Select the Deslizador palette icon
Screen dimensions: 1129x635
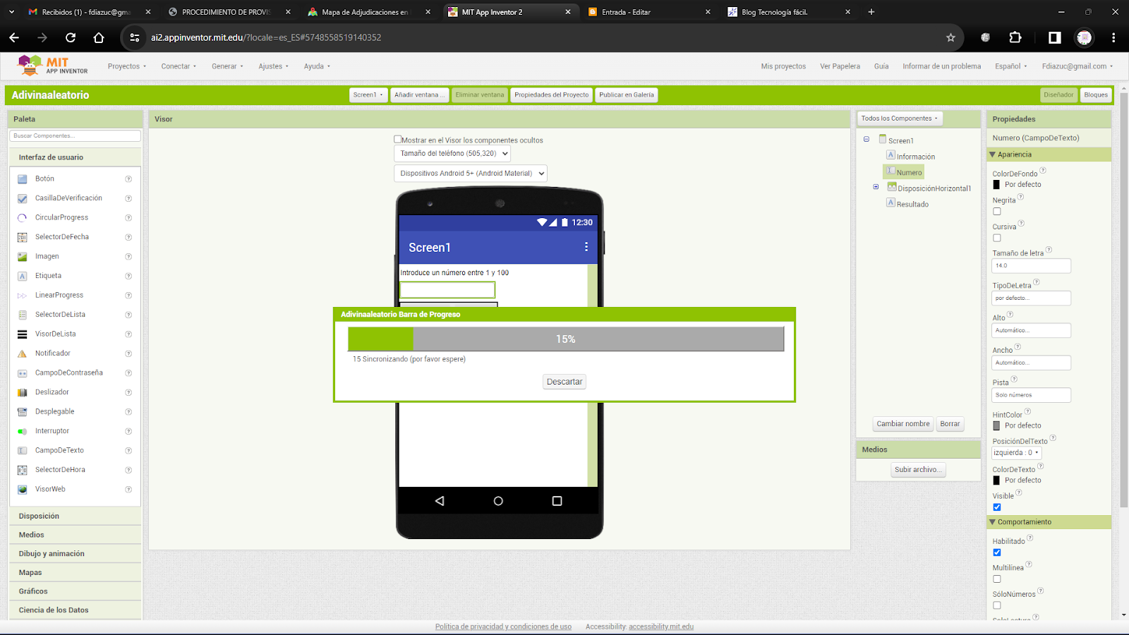point(23,392)
